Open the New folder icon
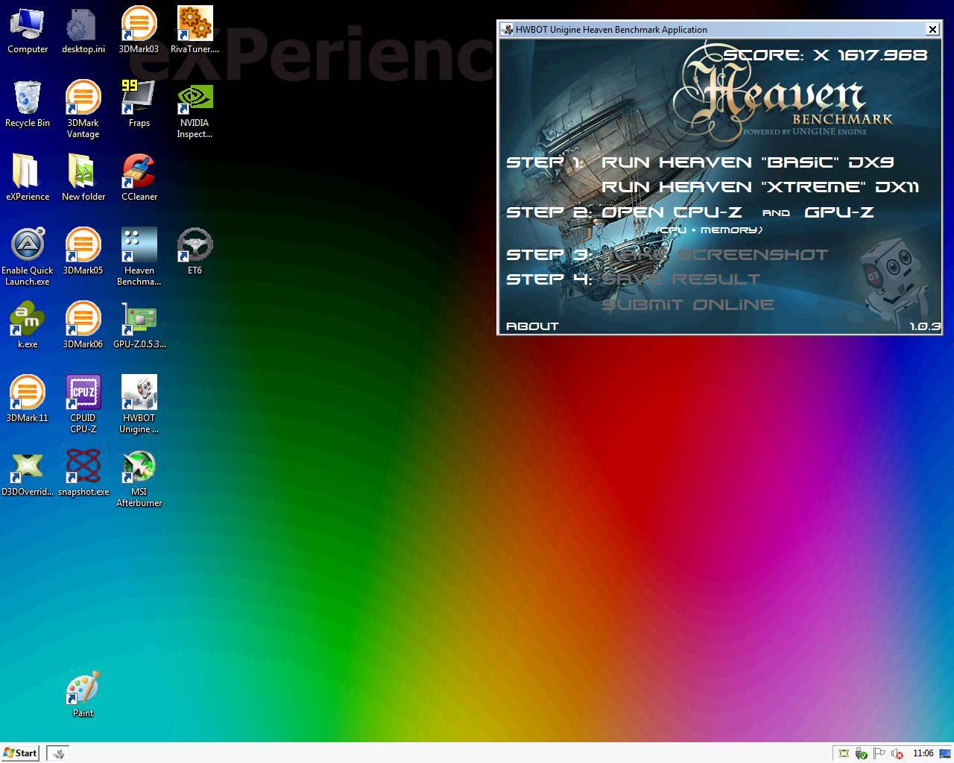The image size is (954, 763). pos(83,178)
